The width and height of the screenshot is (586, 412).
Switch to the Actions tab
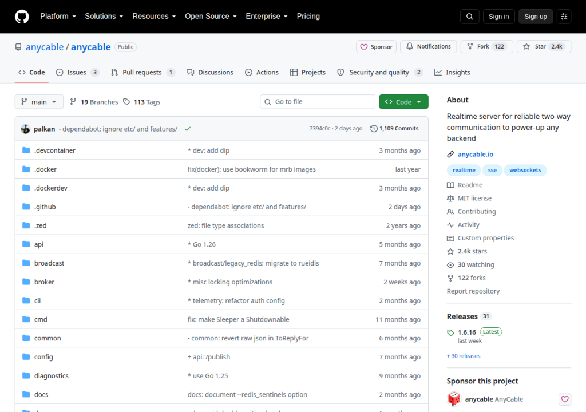(262, 72)
